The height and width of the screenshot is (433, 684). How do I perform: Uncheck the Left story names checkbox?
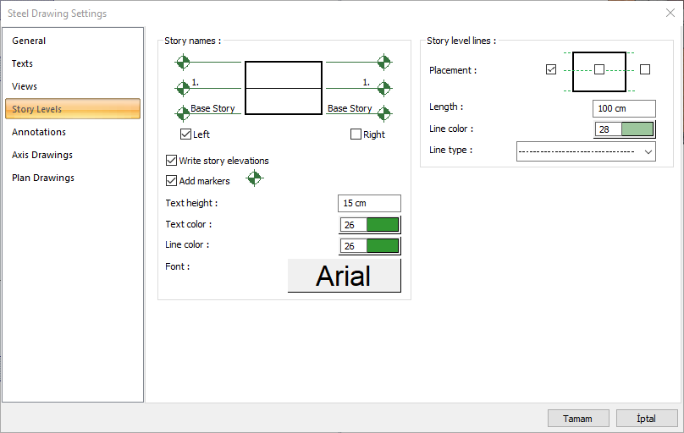(186, 134)
